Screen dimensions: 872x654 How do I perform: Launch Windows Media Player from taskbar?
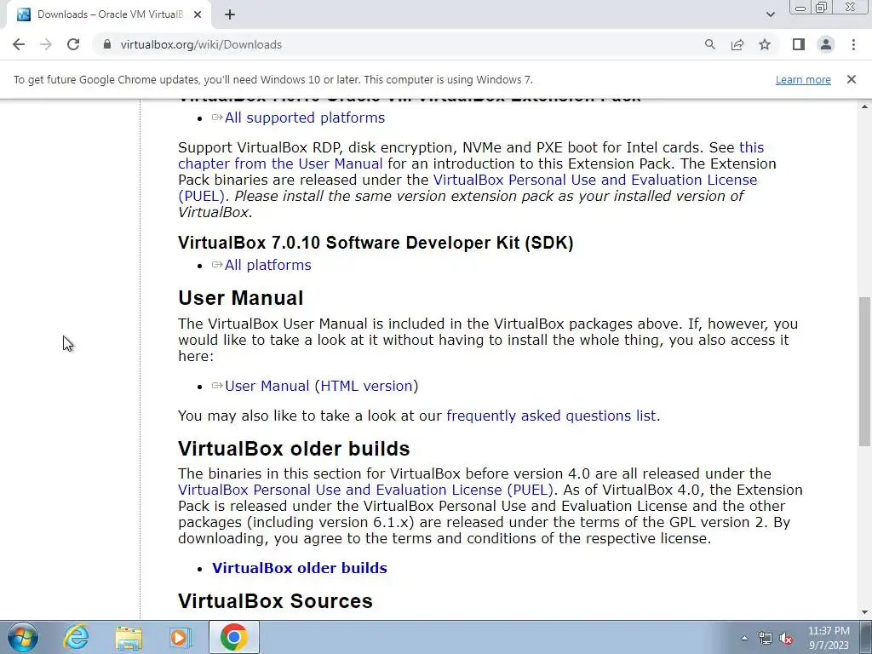coord(180,637)
